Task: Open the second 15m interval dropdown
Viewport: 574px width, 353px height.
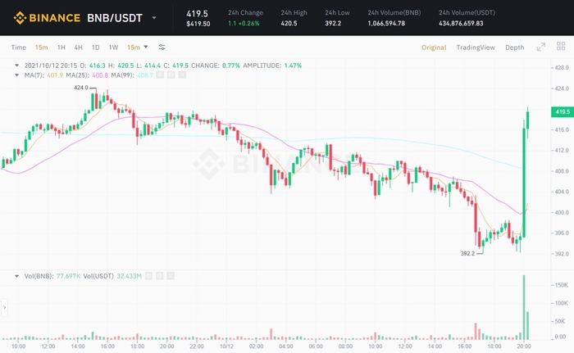Action: [x=138, y=48]
